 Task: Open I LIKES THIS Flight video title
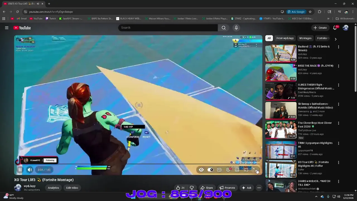click(x=316, y=87)
